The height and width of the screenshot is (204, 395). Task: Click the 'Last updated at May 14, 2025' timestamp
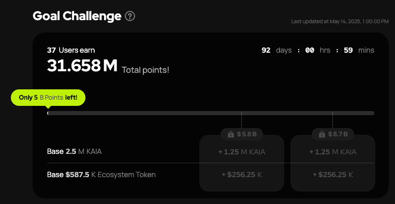[x=340, y=22]
